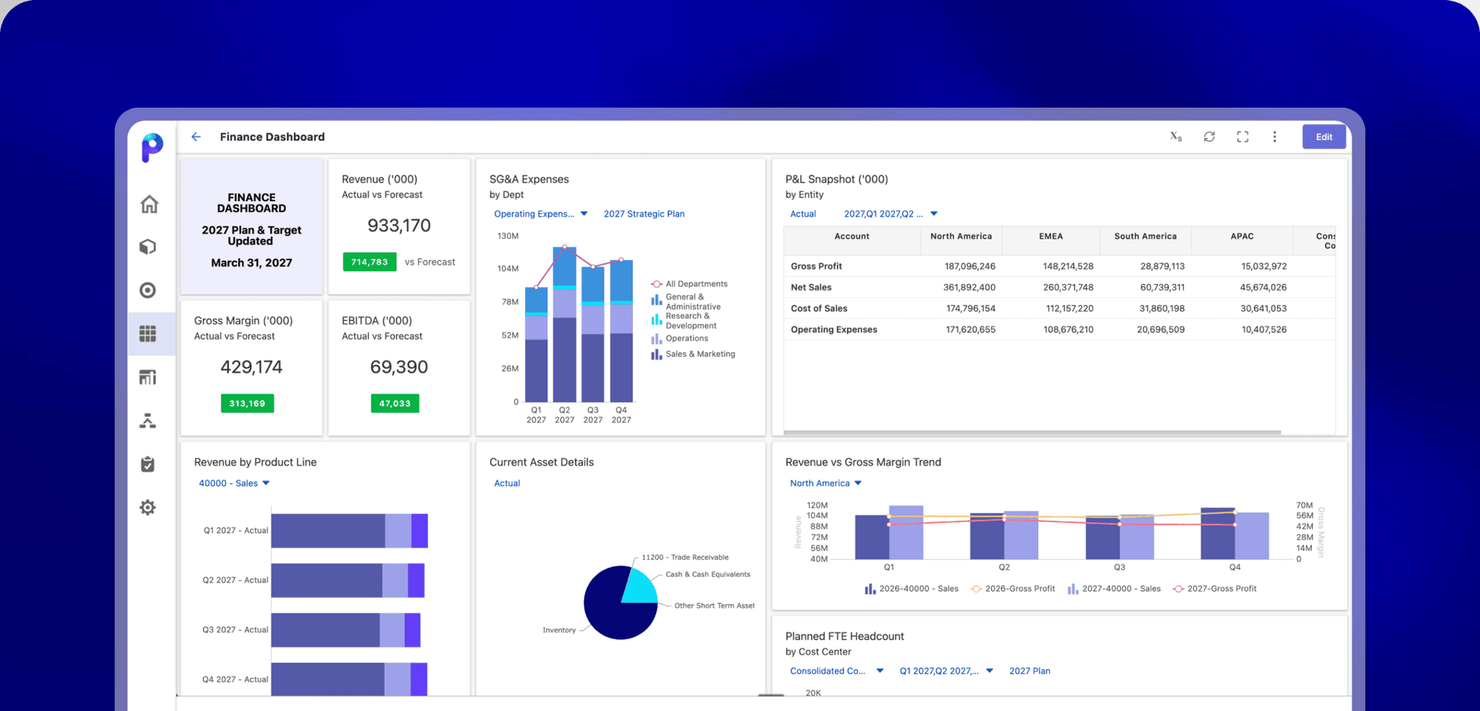Screen dimensions: 1480x711
Task: Open the Consolidated Co... dropdown
Action: (x=836, y=672)
